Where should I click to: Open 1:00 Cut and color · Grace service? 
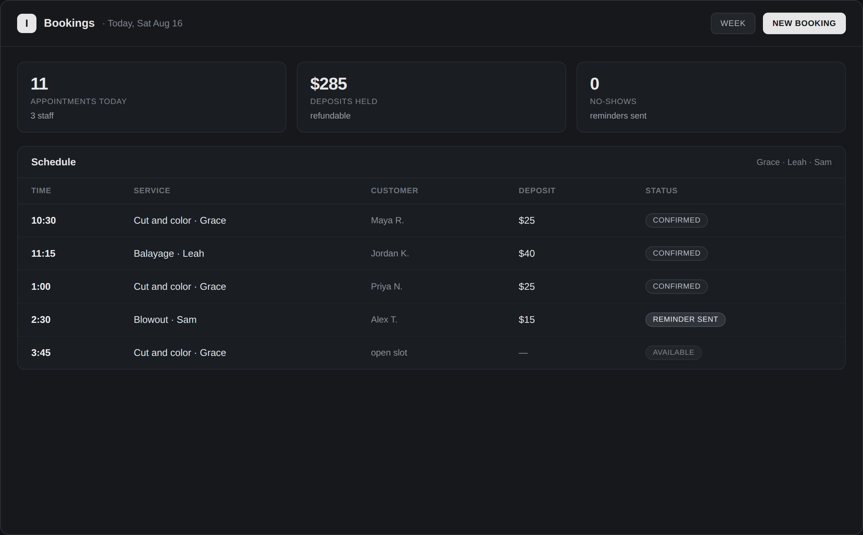pos(180,286)
